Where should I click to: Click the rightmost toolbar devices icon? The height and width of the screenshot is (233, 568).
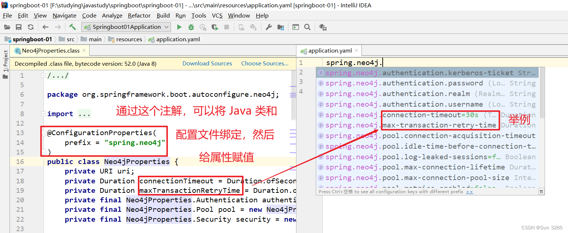(323, 27)
